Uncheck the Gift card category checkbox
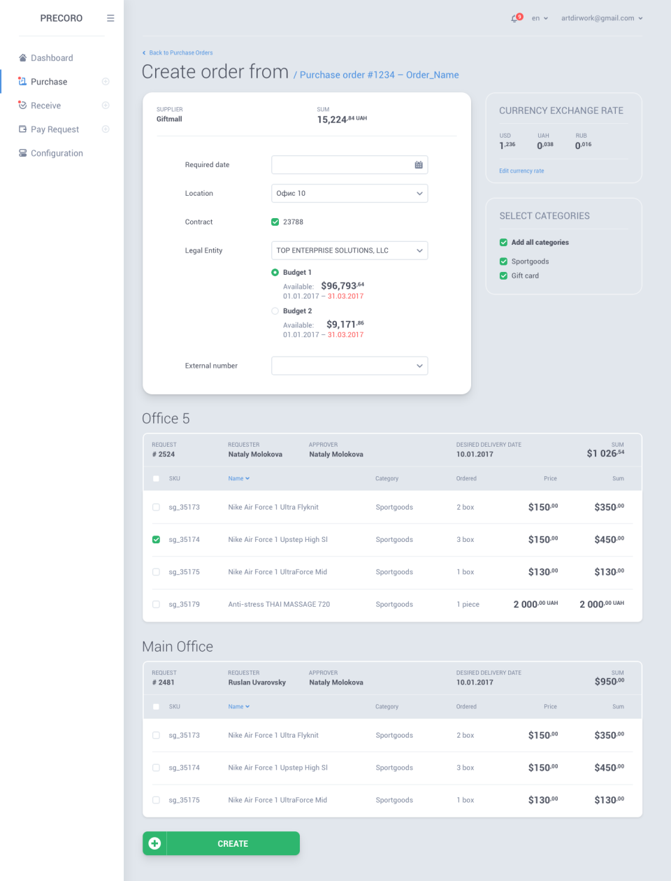Image resolution: width=671 pixels, height=881 pixels. [503, 275]
